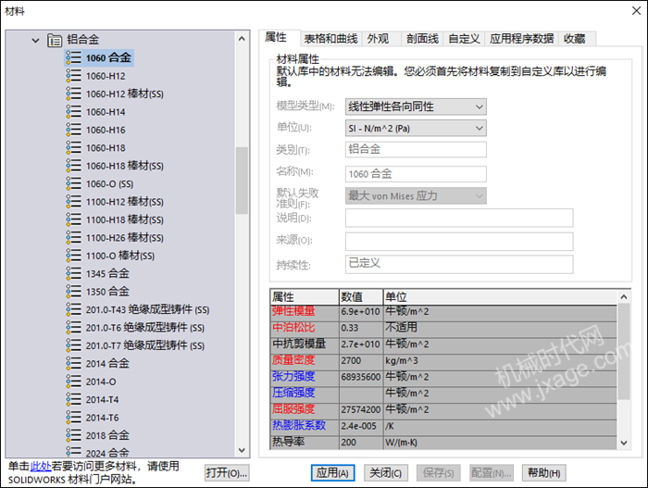
Task: Click the icon next to 1060-H18 棒材(SS)
Action: [73, 166]
